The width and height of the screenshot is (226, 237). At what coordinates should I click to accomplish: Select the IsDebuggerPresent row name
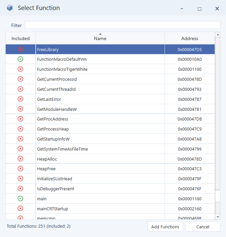point(55,189)
